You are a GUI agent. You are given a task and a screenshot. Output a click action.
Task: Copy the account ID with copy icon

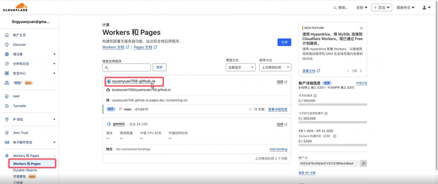pyautogui.click(x=363, y=163)
